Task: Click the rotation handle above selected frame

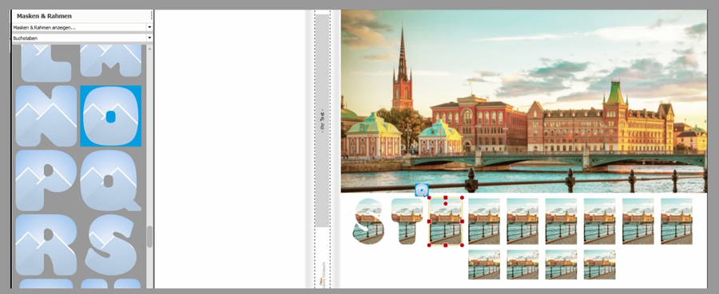Action: 422,190
